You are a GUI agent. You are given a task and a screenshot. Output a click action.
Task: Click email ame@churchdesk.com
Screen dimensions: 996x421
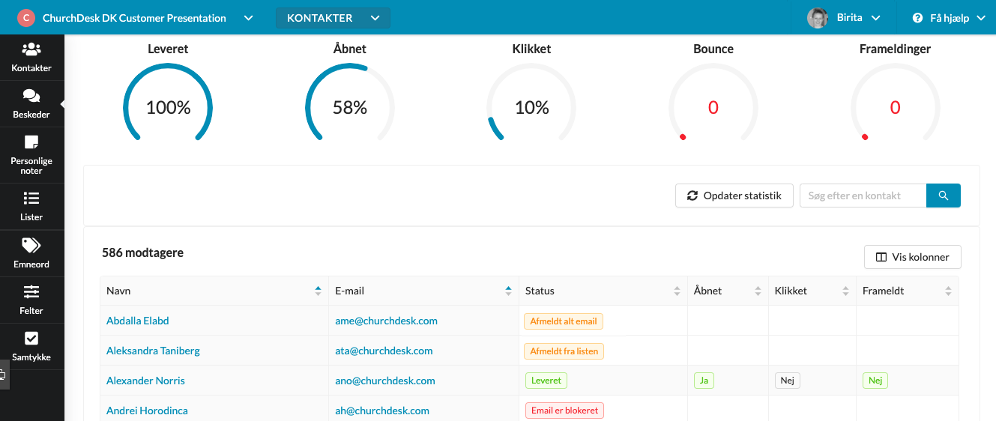pyautogui.click(x=386, y=321)
